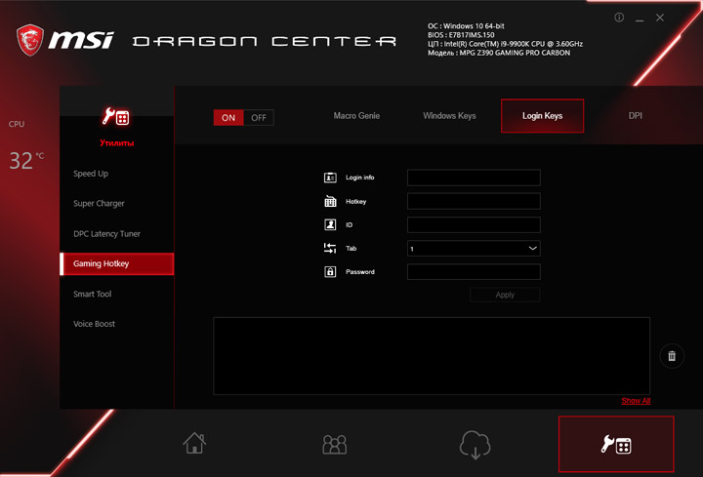Click the 'Утилиты' sidebar heading
This screenshot has width=703, height=477.
pyautogui.click(x=116, y=143)
